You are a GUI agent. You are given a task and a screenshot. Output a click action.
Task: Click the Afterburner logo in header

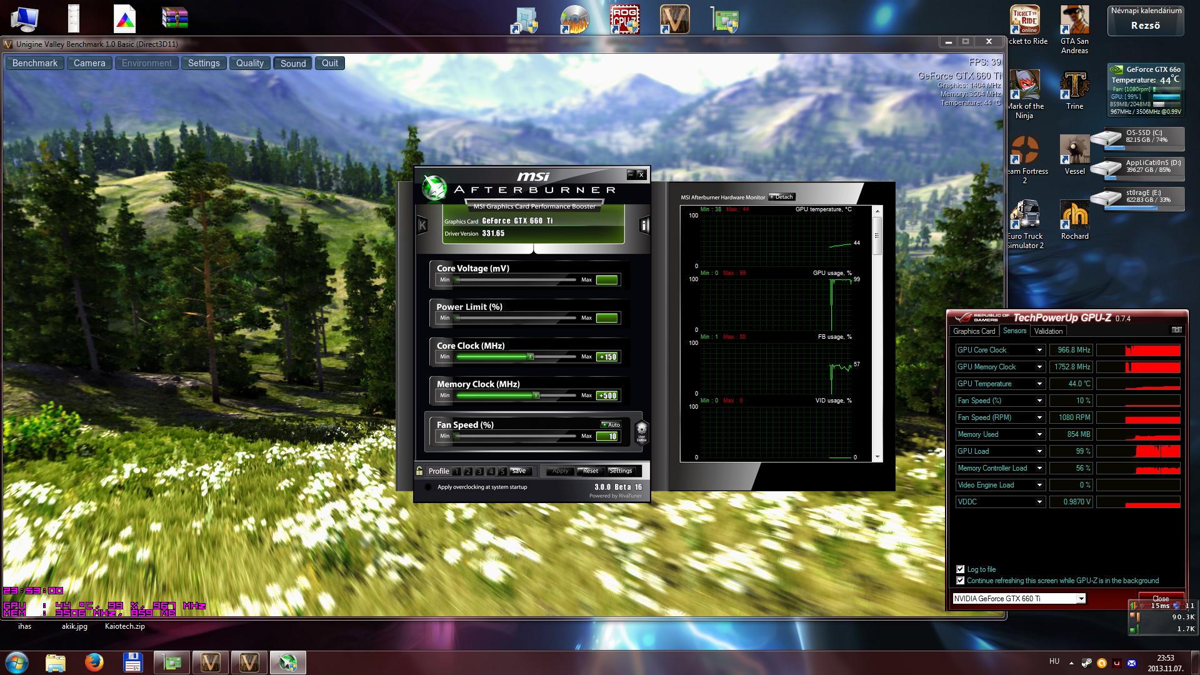click(434, 187)
